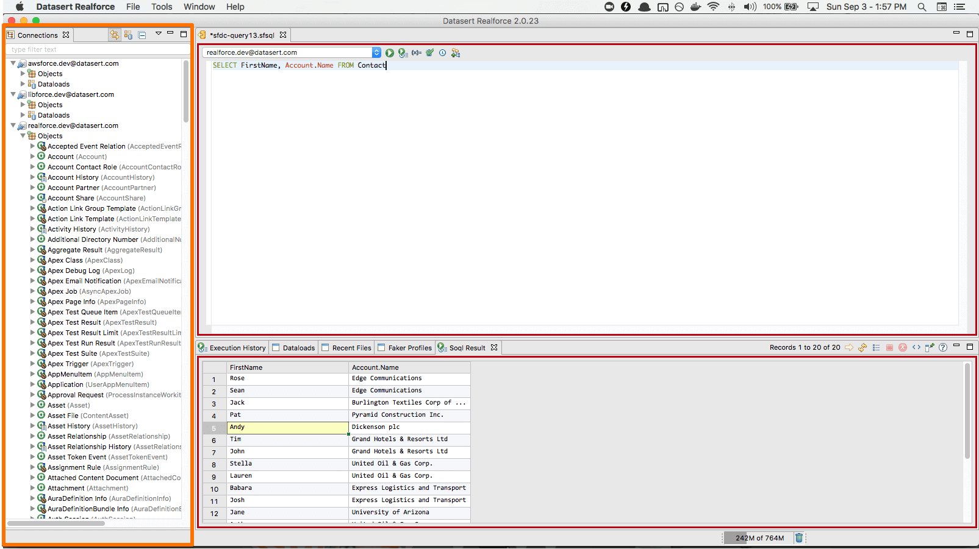
Task: Click the Account.Name column header
Action: tap(409, 367)
